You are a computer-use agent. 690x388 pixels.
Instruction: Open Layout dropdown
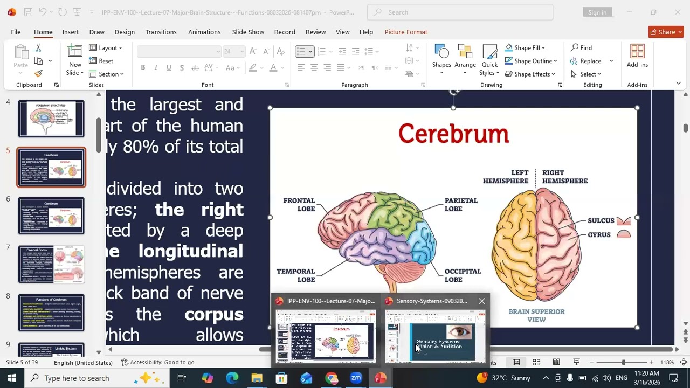(106, 48)
